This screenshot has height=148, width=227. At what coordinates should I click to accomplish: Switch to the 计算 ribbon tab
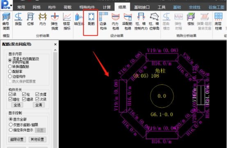coord(107,7)
